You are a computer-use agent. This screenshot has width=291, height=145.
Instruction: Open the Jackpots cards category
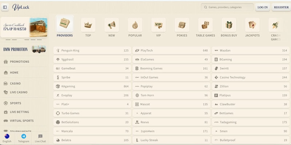tap(252, 25)
